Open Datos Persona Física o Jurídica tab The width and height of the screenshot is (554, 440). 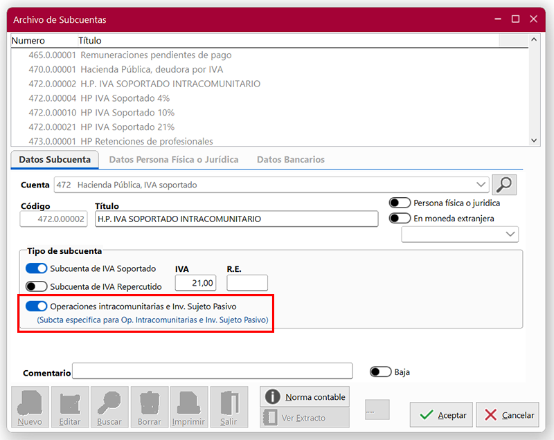pyautogui.click(x=174, y=159)
